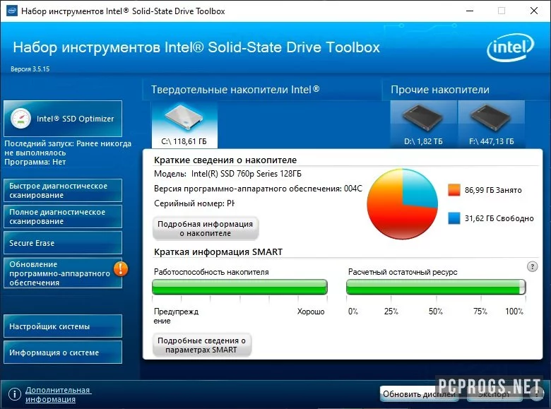Click the Intel logo

coord(511,47)
